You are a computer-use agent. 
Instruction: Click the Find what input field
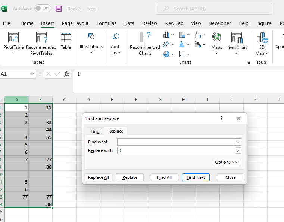click(175, 142)
